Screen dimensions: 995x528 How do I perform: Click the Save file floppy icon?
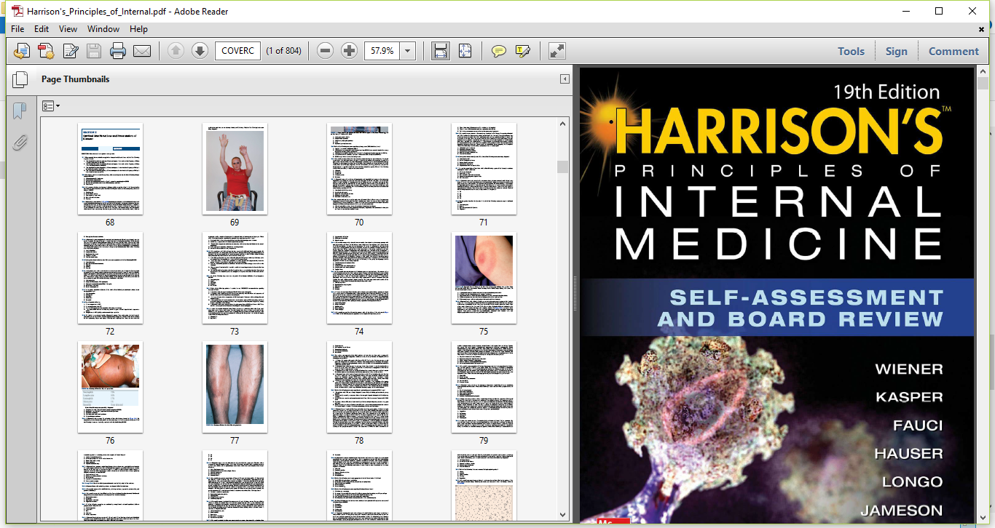coord(94,51)
